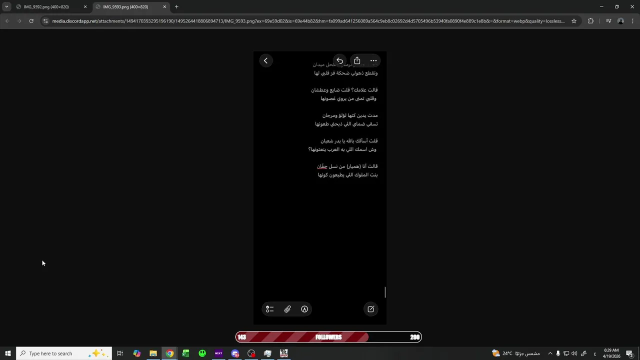
Task: Open the network status tray icon
Action: [566, 353]
